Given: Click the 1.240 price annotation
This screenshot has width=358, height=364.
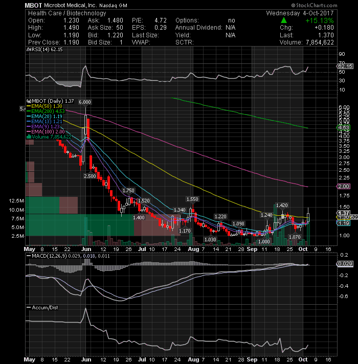Looking at the screenshot, I should coord(266,215).
